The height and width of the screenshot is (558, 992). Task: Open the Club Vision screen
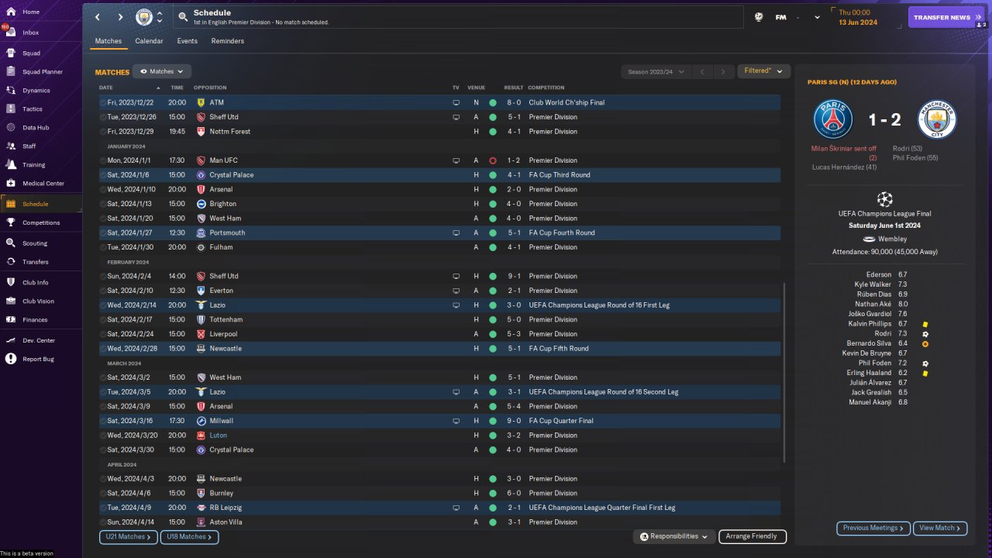pyautogui.click(x=39, y=301)
